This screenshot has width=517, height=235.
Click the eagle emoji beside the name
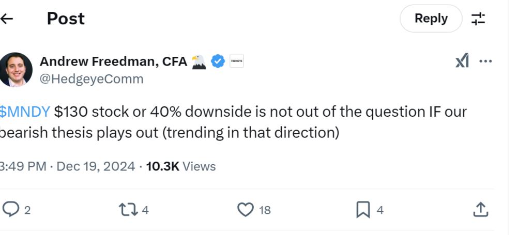click(199, 61)
